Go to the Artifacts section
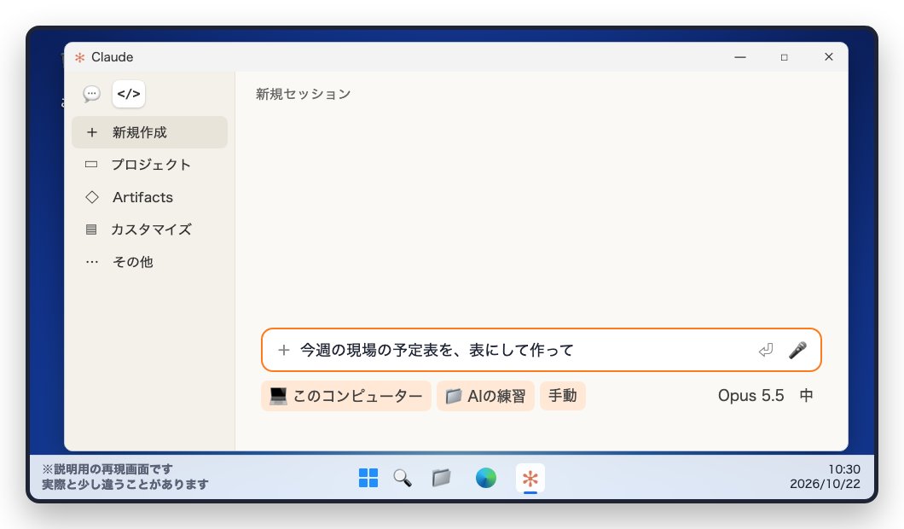 (150, 197)
